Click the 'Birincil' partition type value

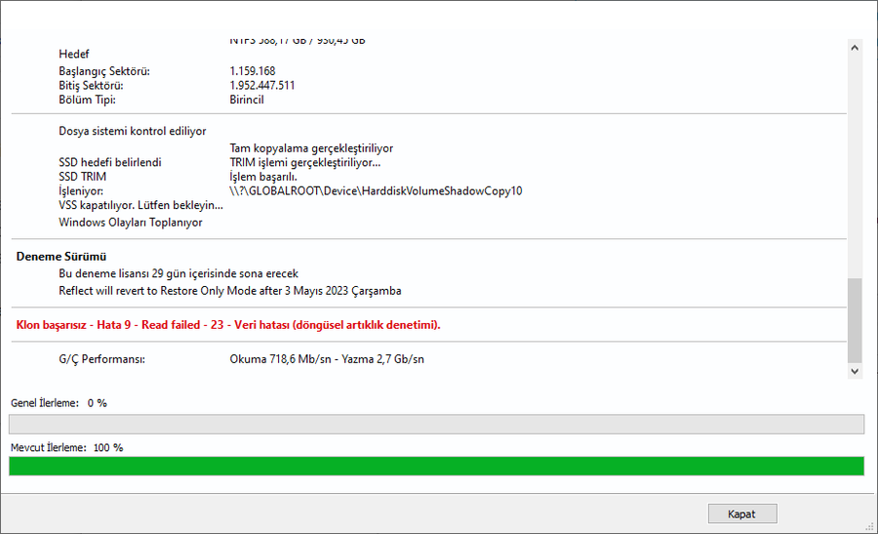click(x=247, y=100)
